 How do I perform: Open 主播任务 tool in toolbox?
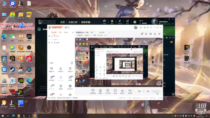(x=70, y=69)
